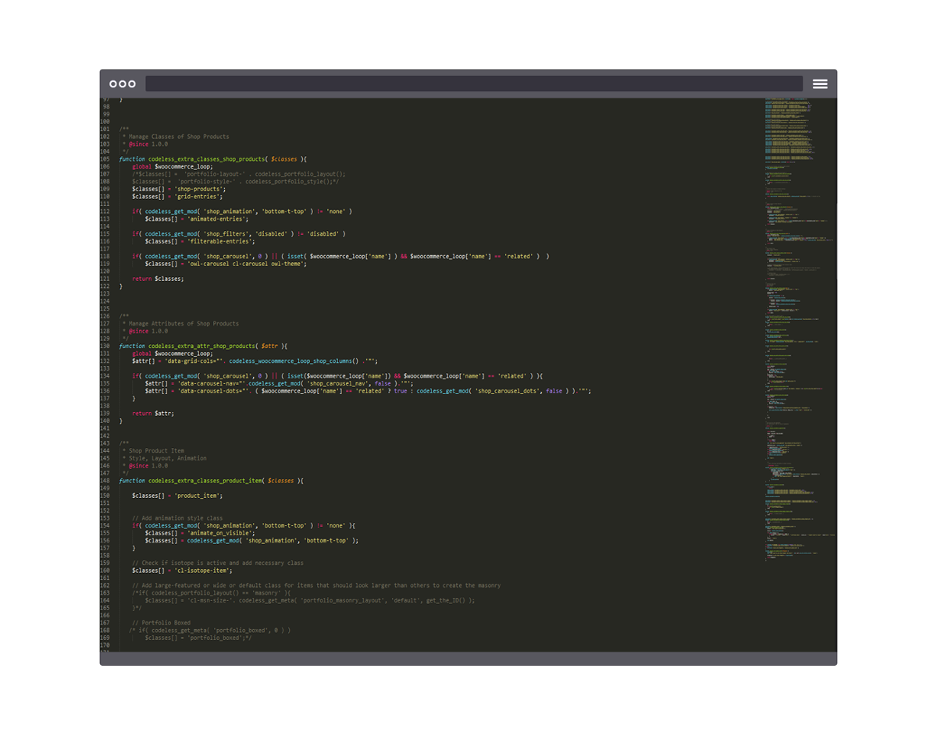Click codeless_woocommerce_loop_shop_columns() call
Screen dimensions: 937x750
(294, 361)
